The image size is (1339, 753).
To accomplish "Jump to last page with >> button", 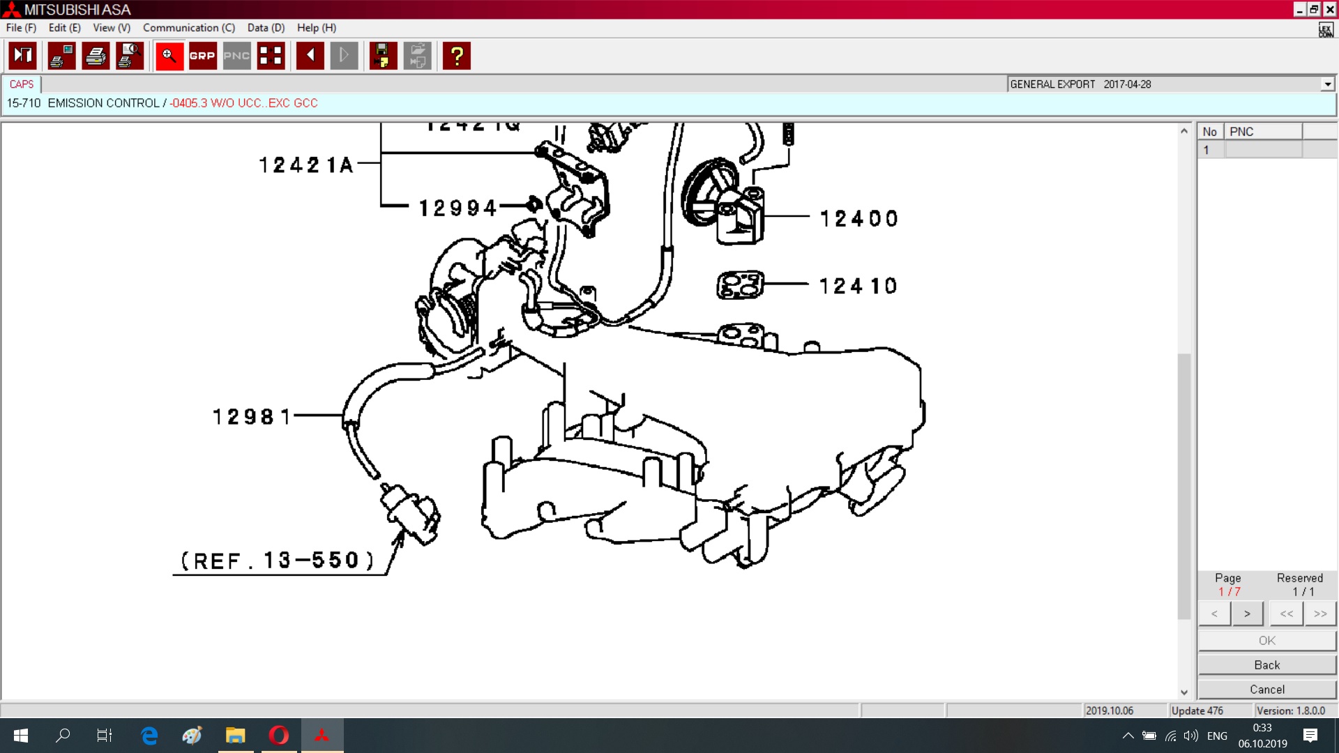I will tap(1319, 614).
